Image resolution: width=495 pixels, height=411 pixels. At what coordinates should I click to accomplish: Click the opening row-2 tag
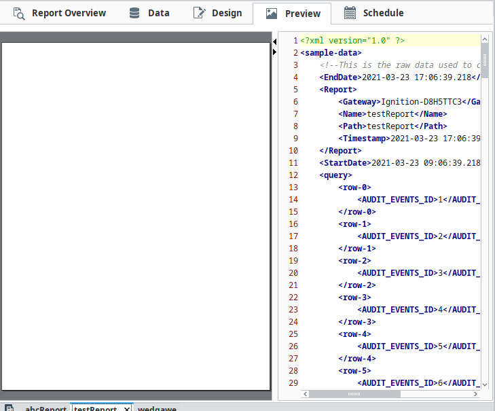(354, 261)
